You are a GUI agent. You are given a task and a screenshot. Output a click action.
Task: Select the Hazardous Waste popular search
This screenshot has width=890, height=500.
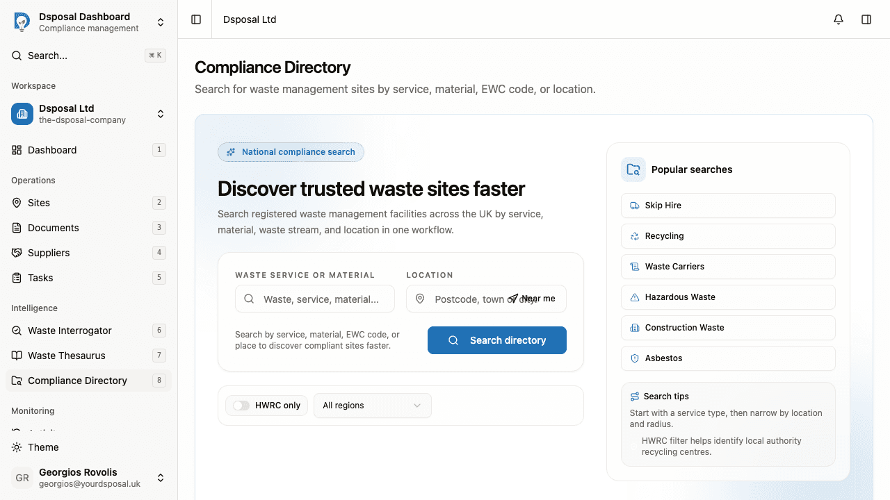[728, 297]
